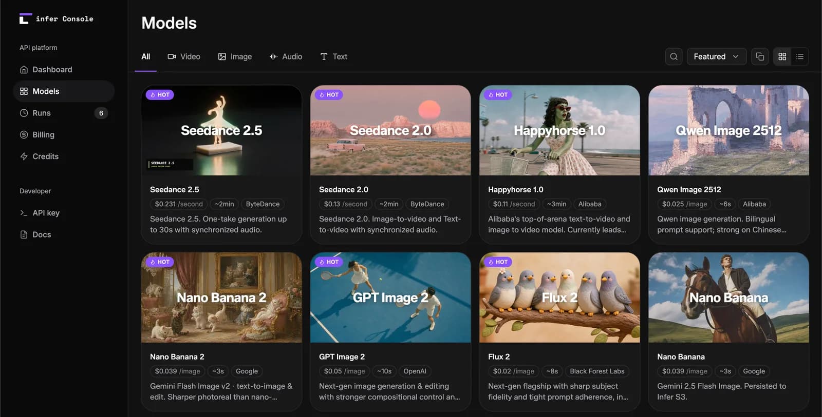Click the search magnifier icon
Image resolution: width=822 pixels, height=417 pixels.
(x=674, y=56)
